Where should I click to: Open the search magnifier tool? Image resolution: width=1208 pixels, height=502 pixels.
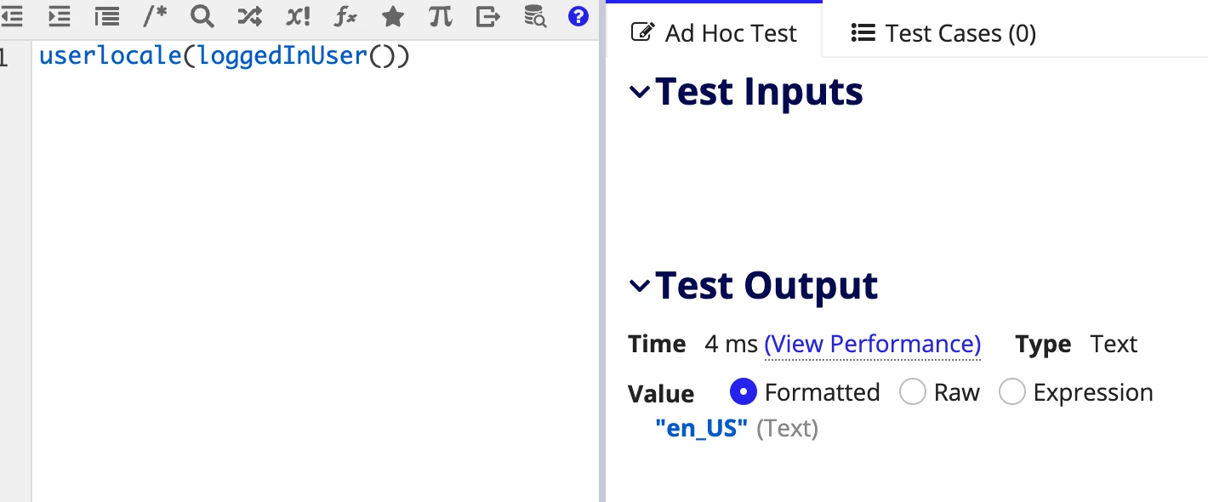202,15
